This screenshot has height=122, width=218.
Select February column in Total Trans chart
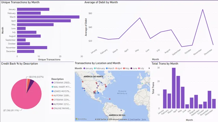click(x=169, y=101)
